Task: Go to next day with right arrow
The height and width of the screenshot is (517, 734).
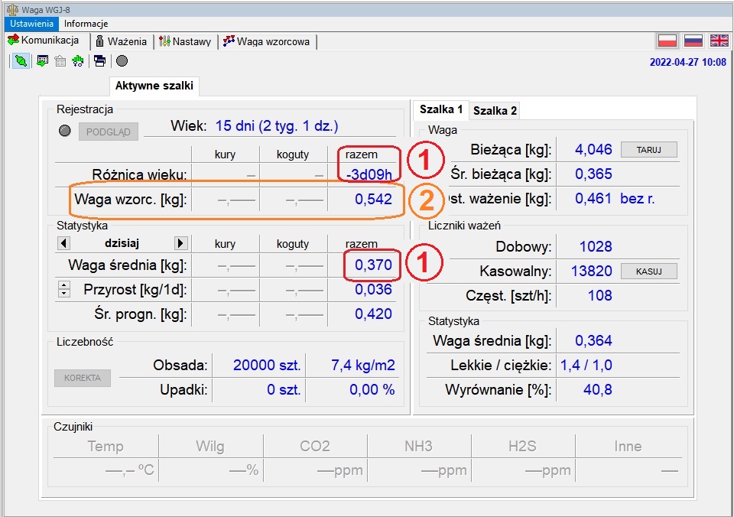Action: [x=180, y=243]
